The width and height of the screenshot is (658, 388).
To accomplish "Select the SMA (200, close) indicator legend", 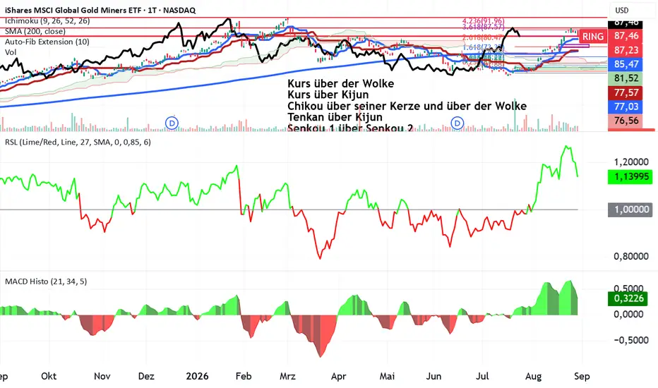I will [x=35, y=32].
